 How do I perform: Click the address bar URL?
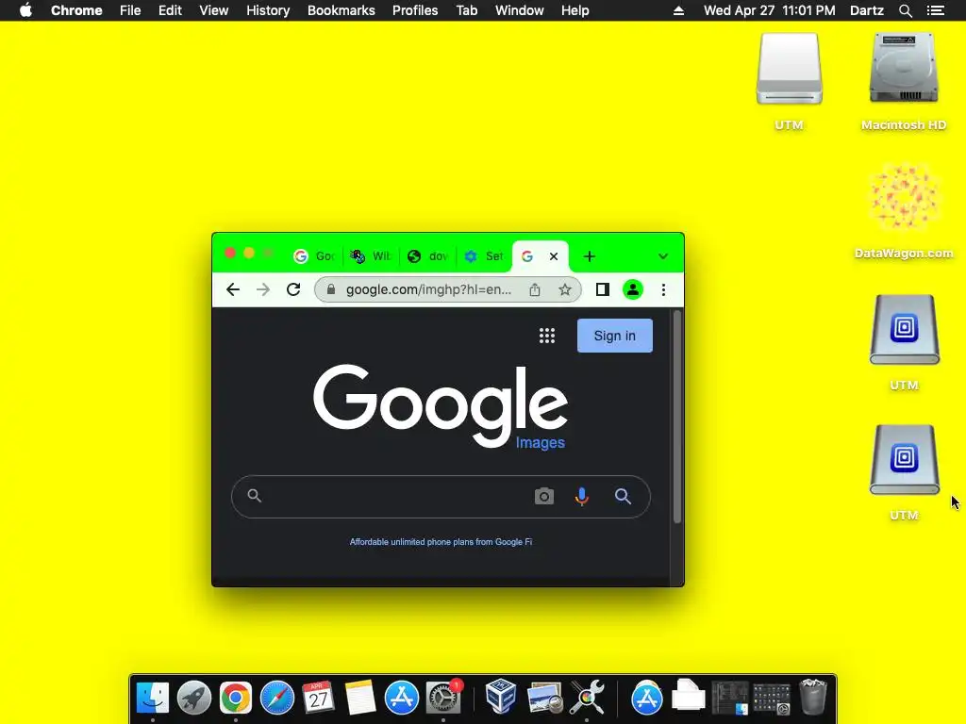click(x=429, y=290)
